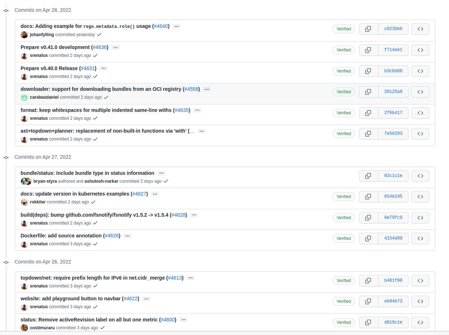The width and height of the screenshot is (449, 335).
Task: Expand description of Prepare v0.40.0 Release commit
Action: coord(103,68)
